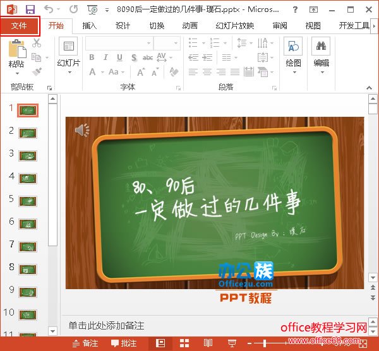The height and width of the screenshot is (351, 379).
Task: Click the audio speaker icon on slide
Action: (82, 130)
